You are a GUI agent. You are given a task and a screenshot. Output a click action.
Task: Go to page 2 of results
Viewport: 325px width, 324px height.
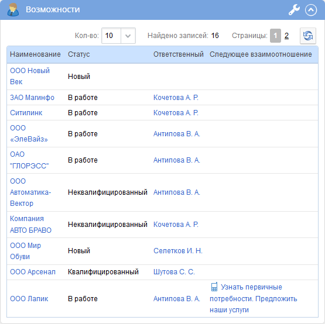(286, 36)
